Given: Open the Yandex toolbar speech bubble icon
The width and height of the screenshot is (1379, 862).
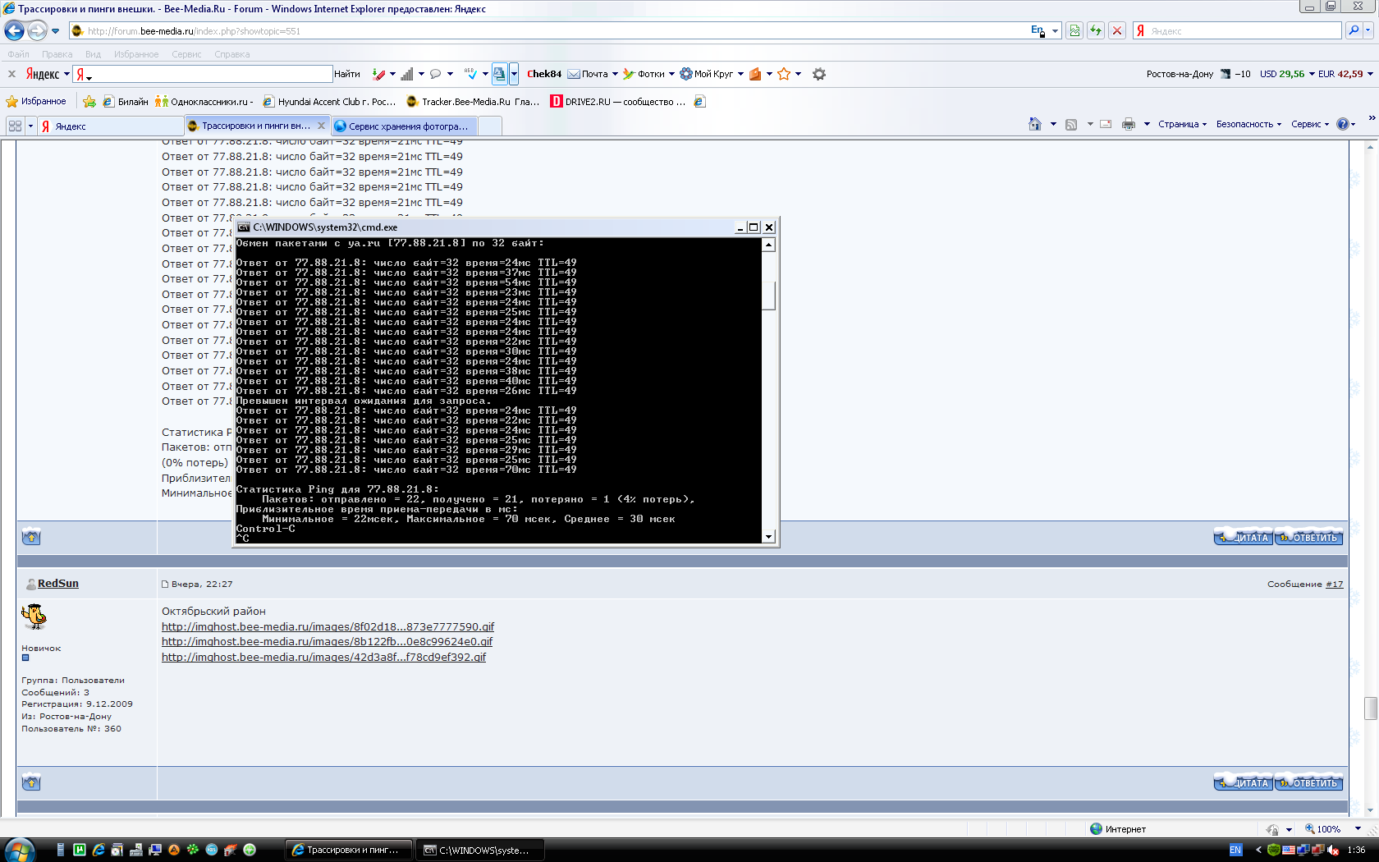Looking at the screenshot, I should pyautogui.click(x=435, y=74).
